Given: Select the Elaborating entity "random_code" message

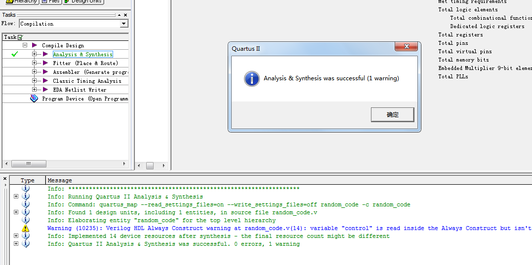Looking at the screenshot, I should click(162, 220).
